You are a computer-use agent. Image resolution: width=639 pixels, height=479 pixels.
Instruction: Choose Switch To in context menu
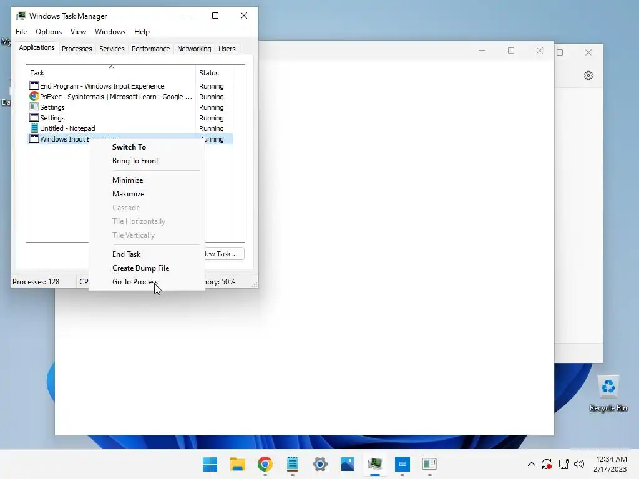pyautogui.click(x=129, y=147)
